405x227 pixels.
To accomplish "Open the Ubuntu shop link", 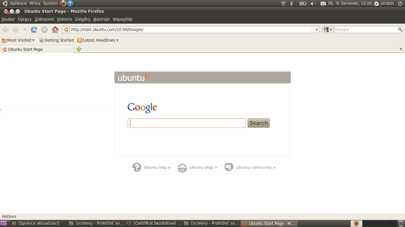I will (203, 167).
